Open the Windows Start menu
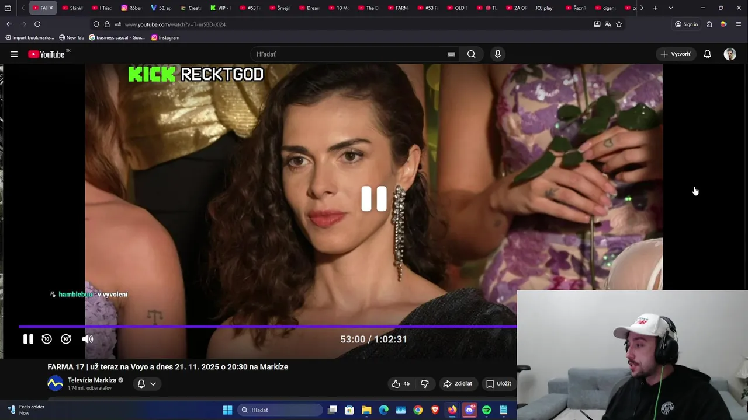 227,410
